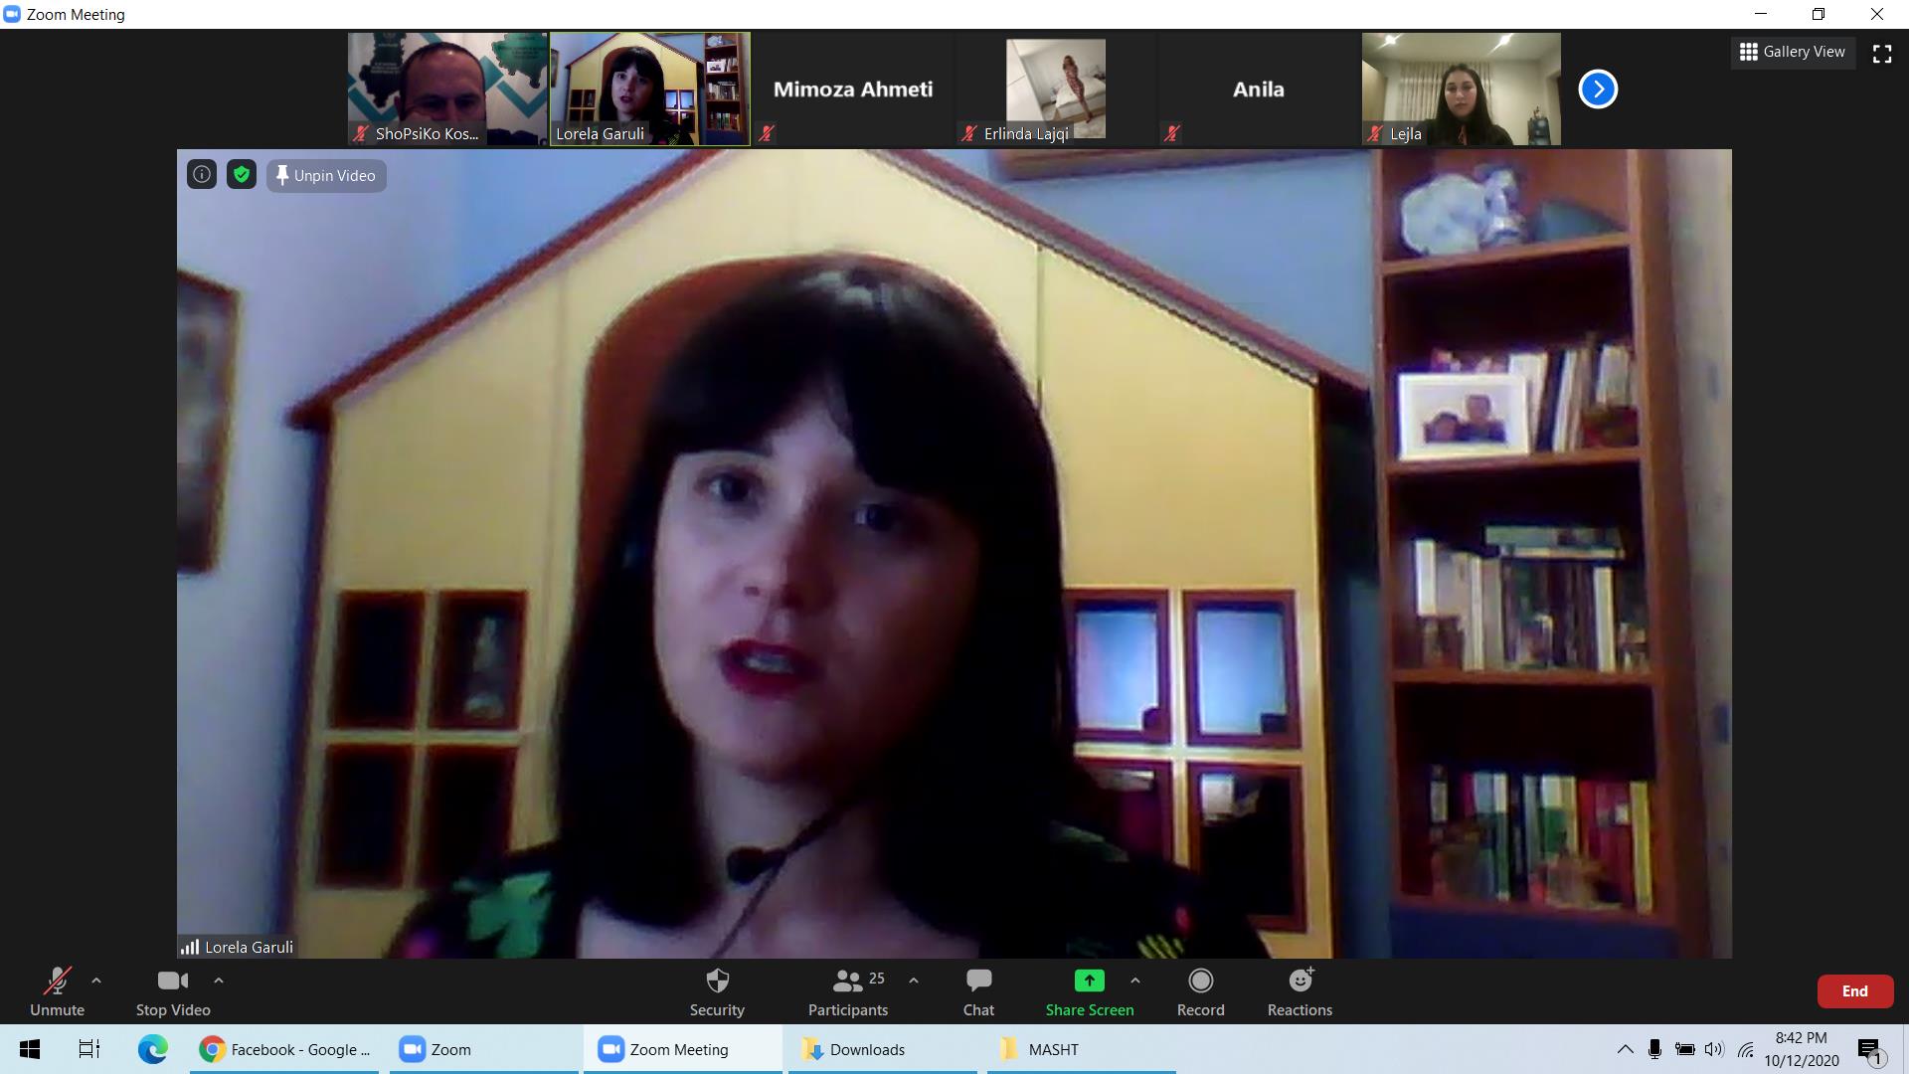Select Erlinda Lajqi participant thumbnail
The height and width of the screenshot is (1074, 1909).
(1056, 89)
